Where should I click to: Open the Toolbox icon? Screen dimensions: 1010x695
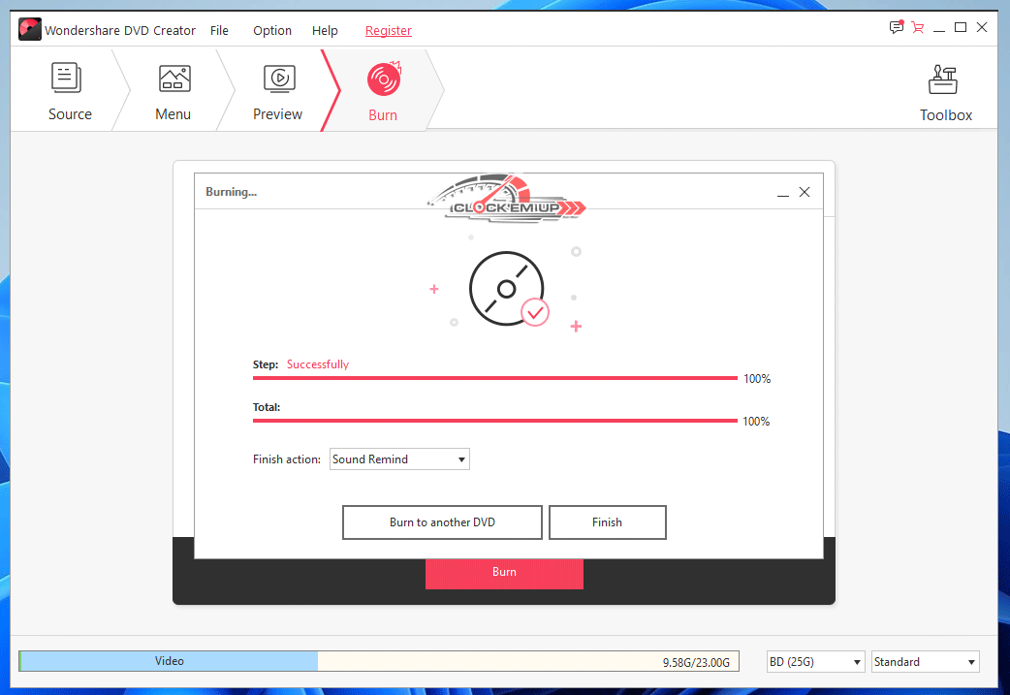click(x=943, y=79)
